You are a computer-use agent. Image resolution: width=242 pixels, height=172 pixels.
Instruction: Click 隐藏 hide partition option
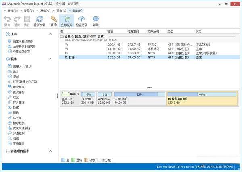tap(16, 108)
